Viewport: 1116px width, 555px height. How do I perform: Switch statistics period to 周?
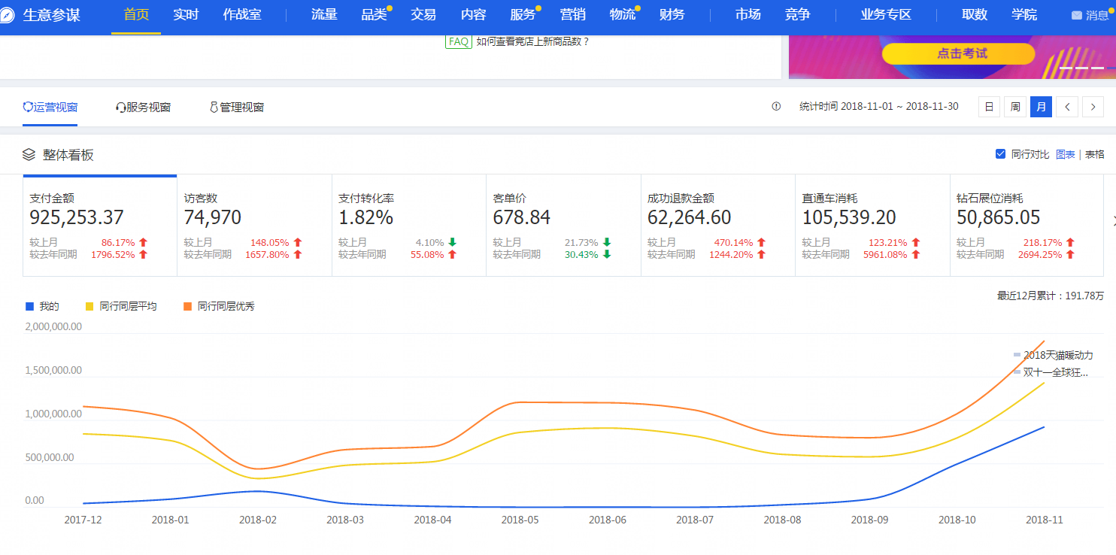click(1015, 107)
